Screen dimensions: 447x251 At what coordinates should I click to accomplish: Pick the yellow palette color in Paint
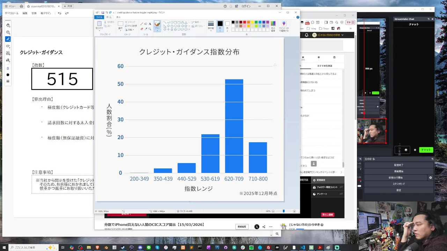tap(252, 22)
